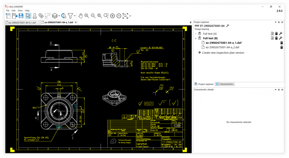Click Create new inspection plan version
Viewport: 289px width, 158px height.
point(221,53)
